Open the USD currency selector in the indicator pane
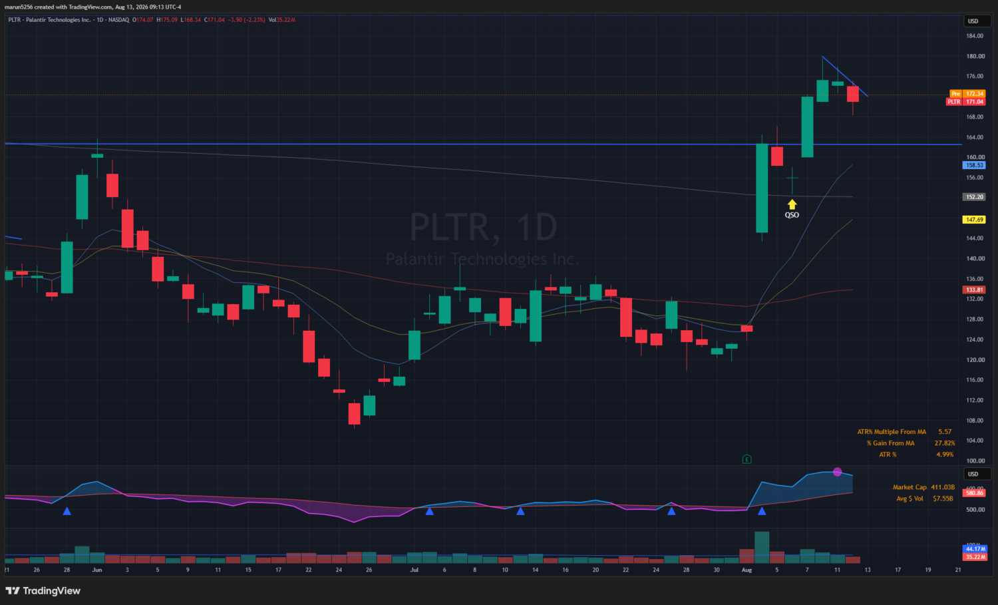 point(977,474)
